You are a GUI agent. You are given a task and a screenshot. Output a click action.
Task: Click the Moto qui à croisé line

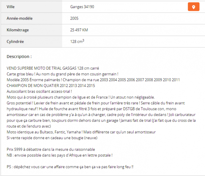pyautogui.click(x=81, y=97)
